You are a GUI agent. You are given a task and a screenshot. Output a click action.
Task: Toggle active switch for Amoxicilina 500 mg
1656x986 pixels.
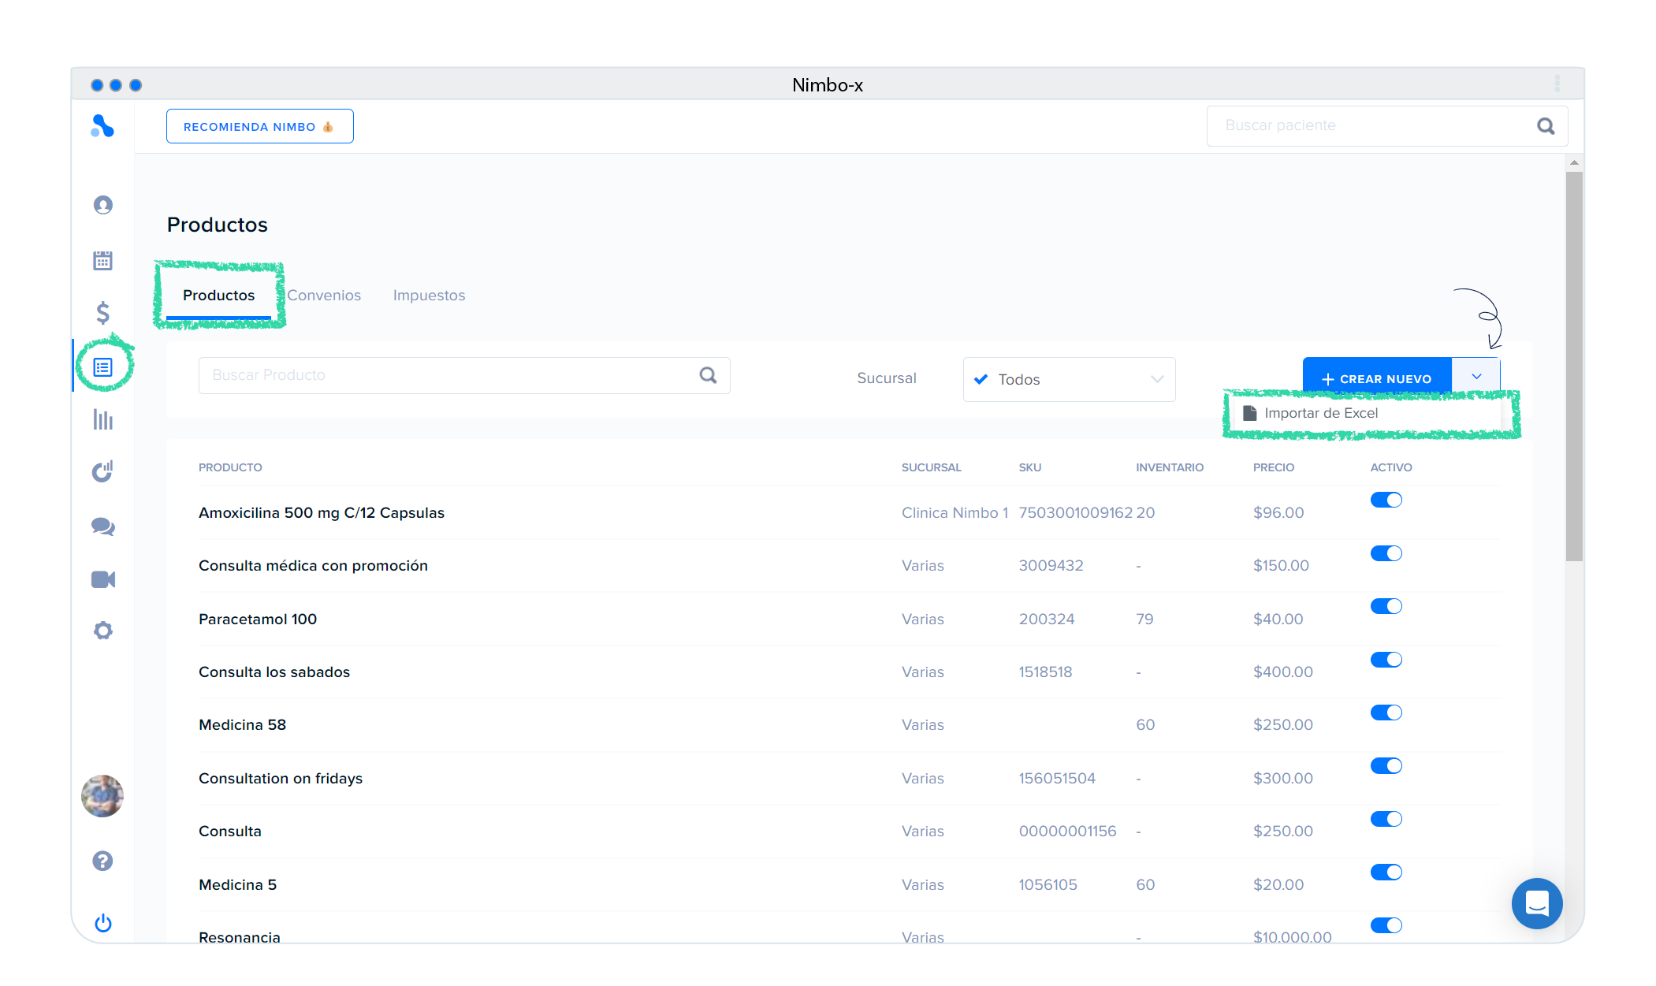click(1386, 500)
